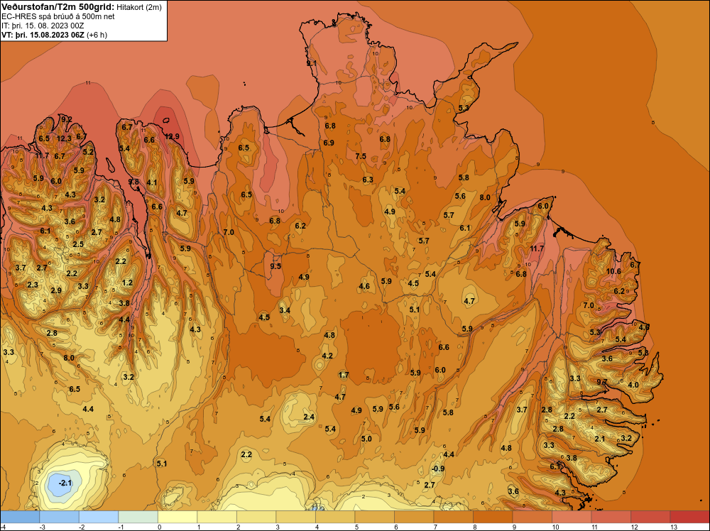This screenshot has width=710, height=531.
Task: Pick the pale green -1 to 0 legend swatch
Action: (x=138, y=517)
